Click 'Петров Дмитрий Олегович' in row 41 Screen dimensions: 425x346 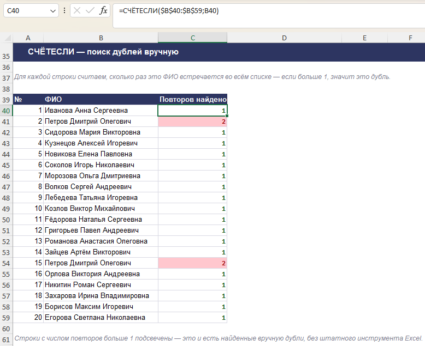101,121
